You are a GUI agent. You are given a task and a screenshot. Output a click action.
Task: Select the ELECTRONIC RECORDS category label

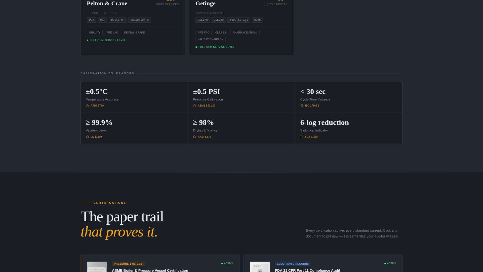pyautogui.click(x=293, y=264)
